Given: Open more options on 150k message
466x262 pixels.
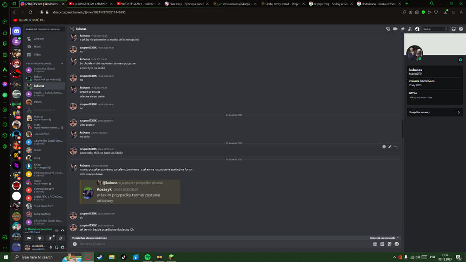Looking at the screenshot, I should 396,146.
